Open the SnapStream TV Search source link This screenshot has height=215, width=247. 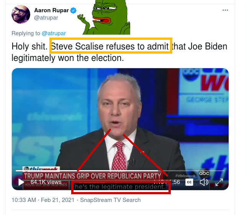coord(110,200)
